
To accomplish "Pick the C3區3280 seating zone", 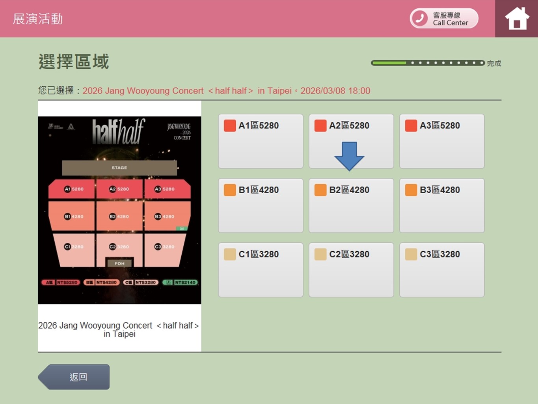I will 441,270.
